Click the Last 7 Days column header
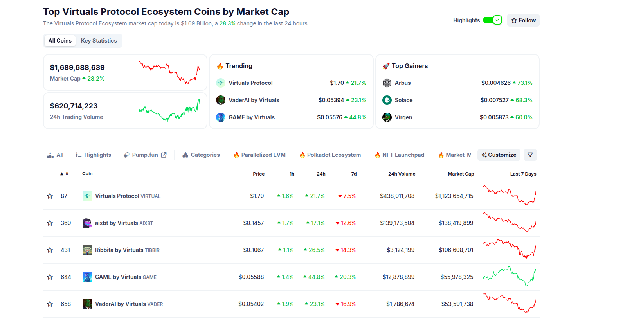Screen dimensions: 623x320 click(523, 174)
